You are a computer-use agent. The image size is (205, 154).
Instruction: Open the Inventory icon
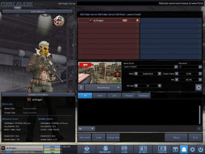(105, 149)
